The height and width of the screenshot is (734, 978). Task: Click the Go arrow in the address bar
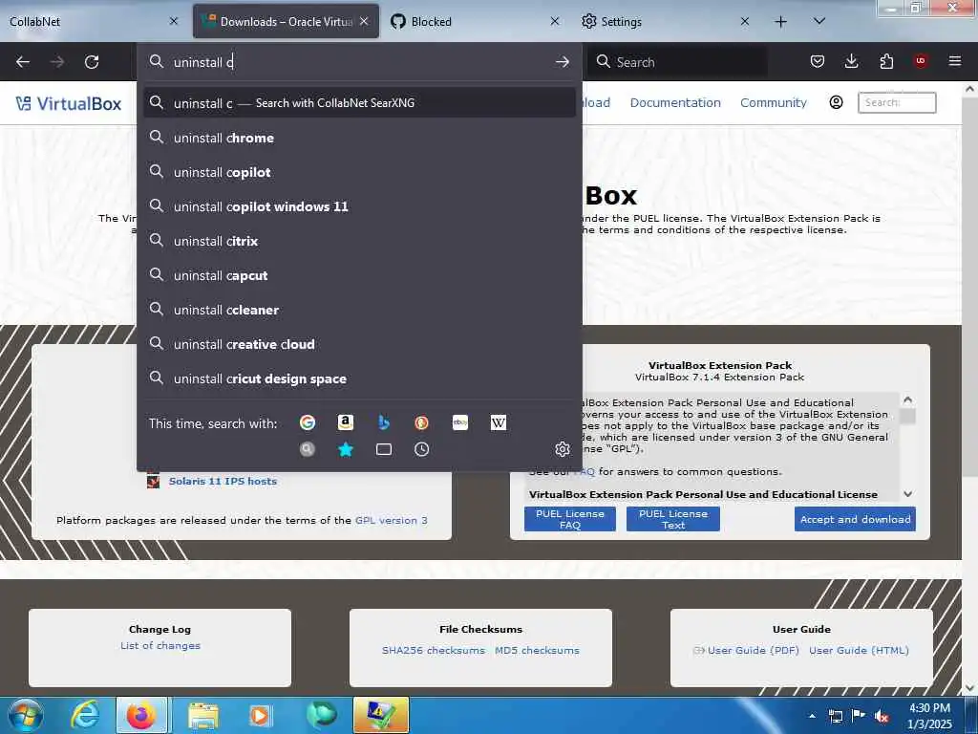click(562, 62)
